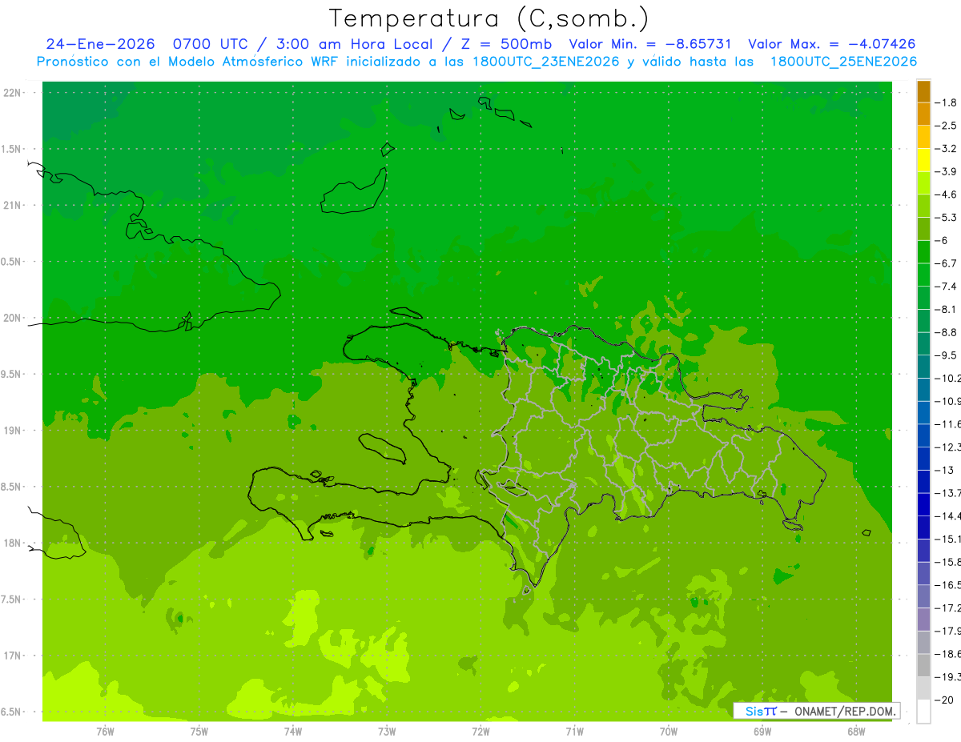Viewport: 961px width, 742px height.
Task: Click the "-6.7" colorbar value
Action: click(x=946, y=263)
